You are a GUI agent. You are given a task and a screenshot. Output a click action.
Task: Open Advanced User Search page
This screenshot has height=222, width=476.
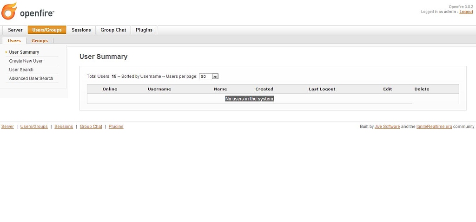tap(31, 79)
